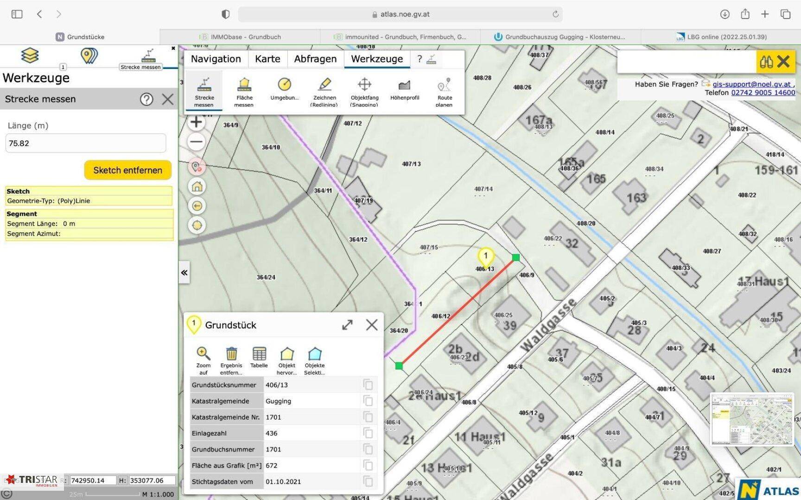The width and height of the screenshot is (801, 500).
Task: Open Objektfang (Snapping) tool
Action: click(365, 91)
